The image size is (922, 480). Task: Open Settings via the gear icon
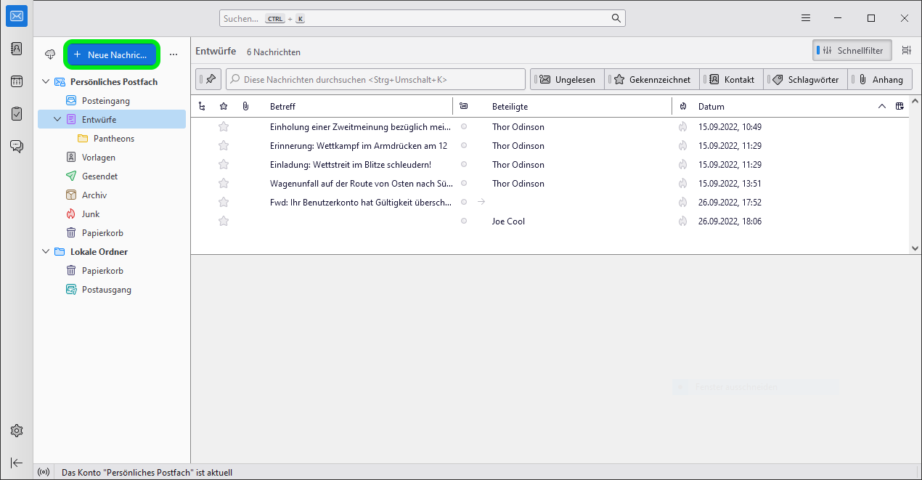click(x=17, y=431)
